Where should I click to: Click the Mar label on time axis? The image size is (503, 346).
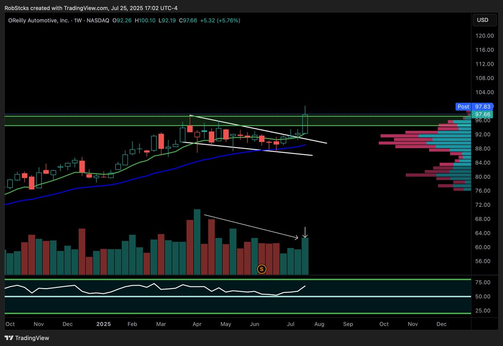(x=161, y=324)
